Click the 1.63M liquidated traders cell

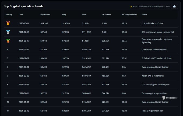105,23
